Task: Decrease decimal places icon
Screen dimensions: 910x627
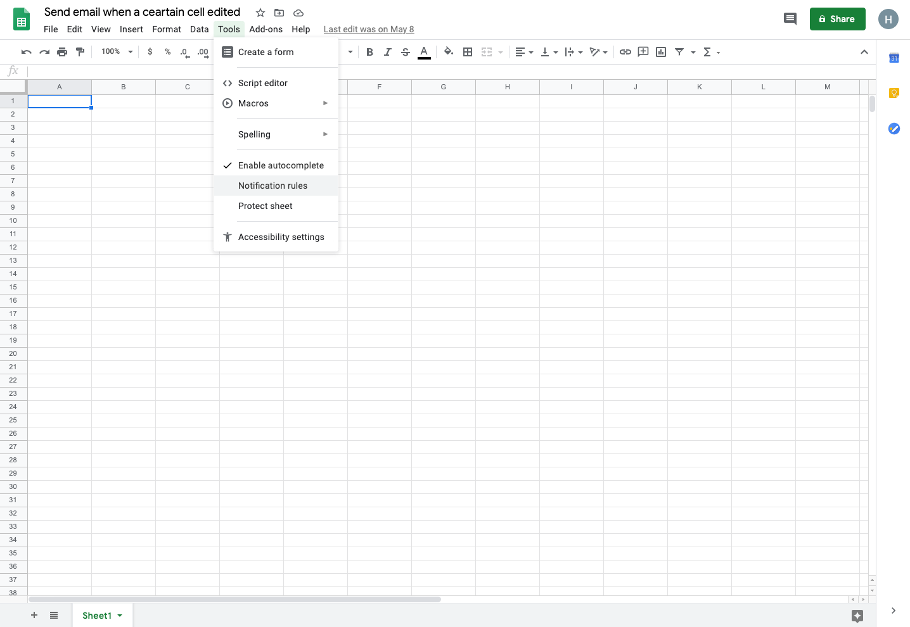Action: 184,52
